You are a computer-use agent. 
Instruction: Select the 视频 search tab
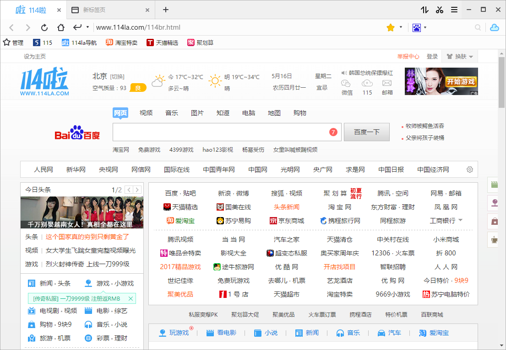[x=146, y=113]
